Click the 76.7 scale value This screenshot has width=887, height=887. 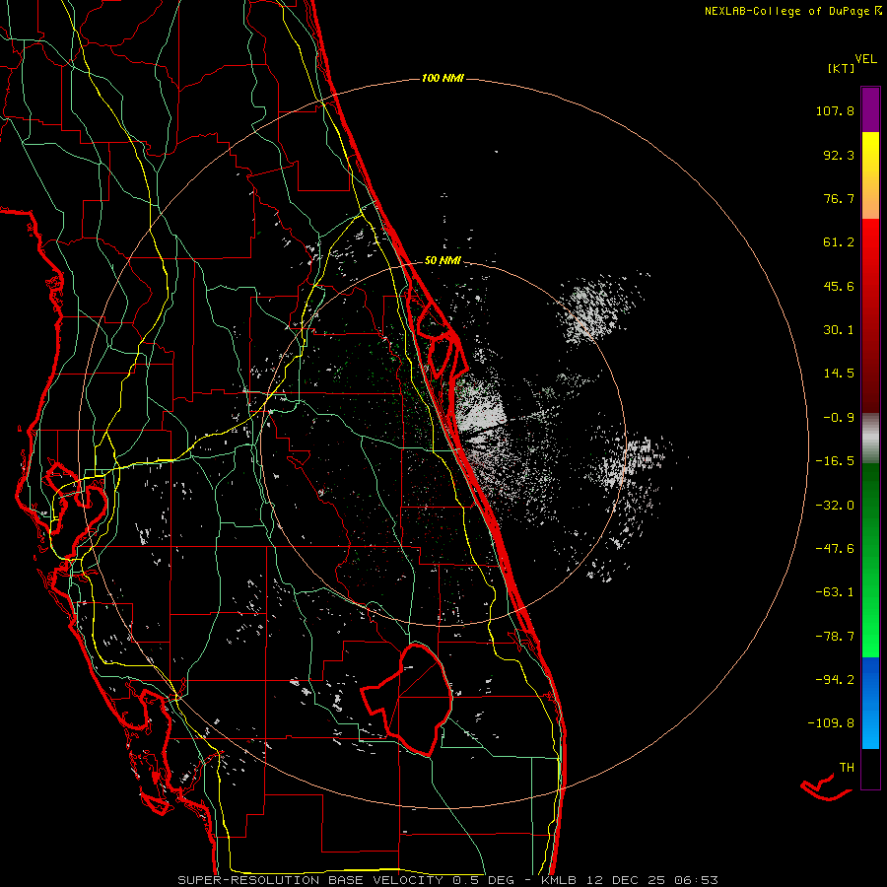pyautogui.click(x=839, y=198)
